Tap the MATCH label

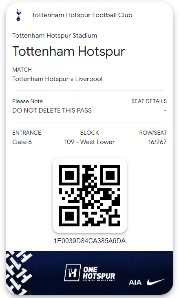click(22, 70)
